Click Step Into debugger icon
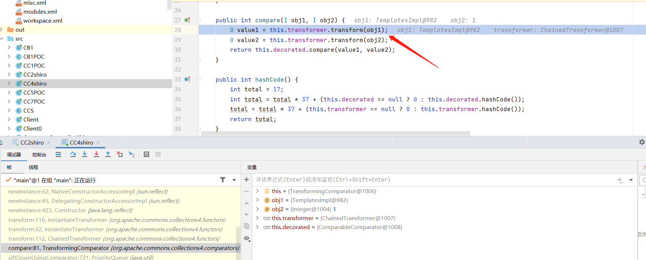Image resolution: width=646 pixels, height=260 pixels. pyautogui.click(x=85, y=154)
